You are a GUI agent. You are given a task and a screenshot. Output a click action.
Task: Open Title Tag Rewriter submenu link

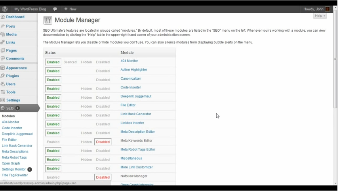[15, 175]
